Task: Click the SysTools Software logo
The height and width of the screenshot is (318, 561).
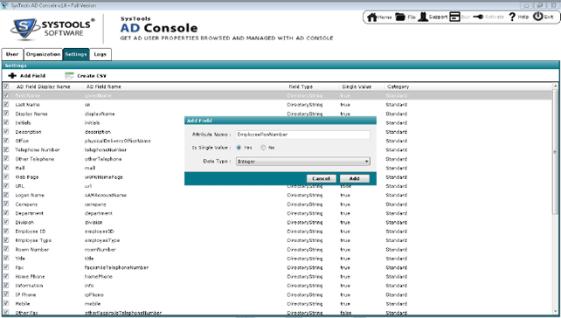Action: pos(52,28)
